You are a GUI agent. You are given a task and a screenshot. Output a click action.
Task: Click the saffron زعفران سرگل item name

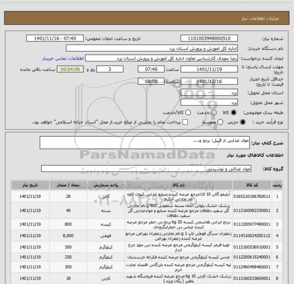tap(179, 236)
